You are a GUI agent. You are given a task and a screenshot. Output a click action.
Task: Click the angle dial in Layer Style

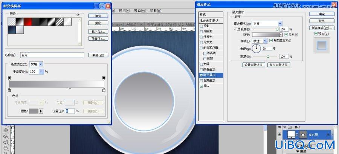coord(257,48)
